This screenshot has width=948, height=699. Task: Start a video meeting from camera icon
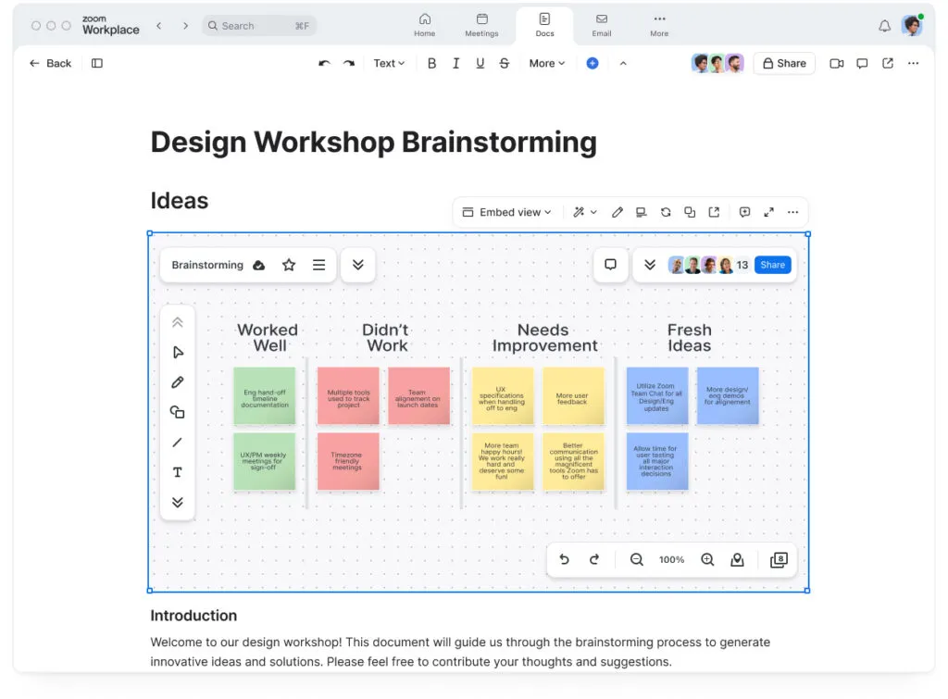point(836,64)
